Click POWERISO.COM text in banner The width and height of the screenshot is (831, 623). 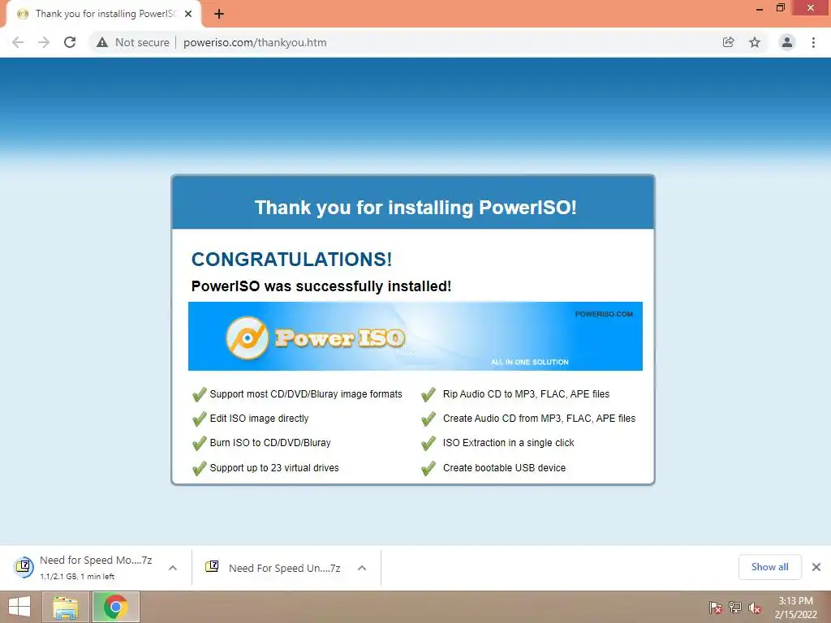[x=604, y=314]
